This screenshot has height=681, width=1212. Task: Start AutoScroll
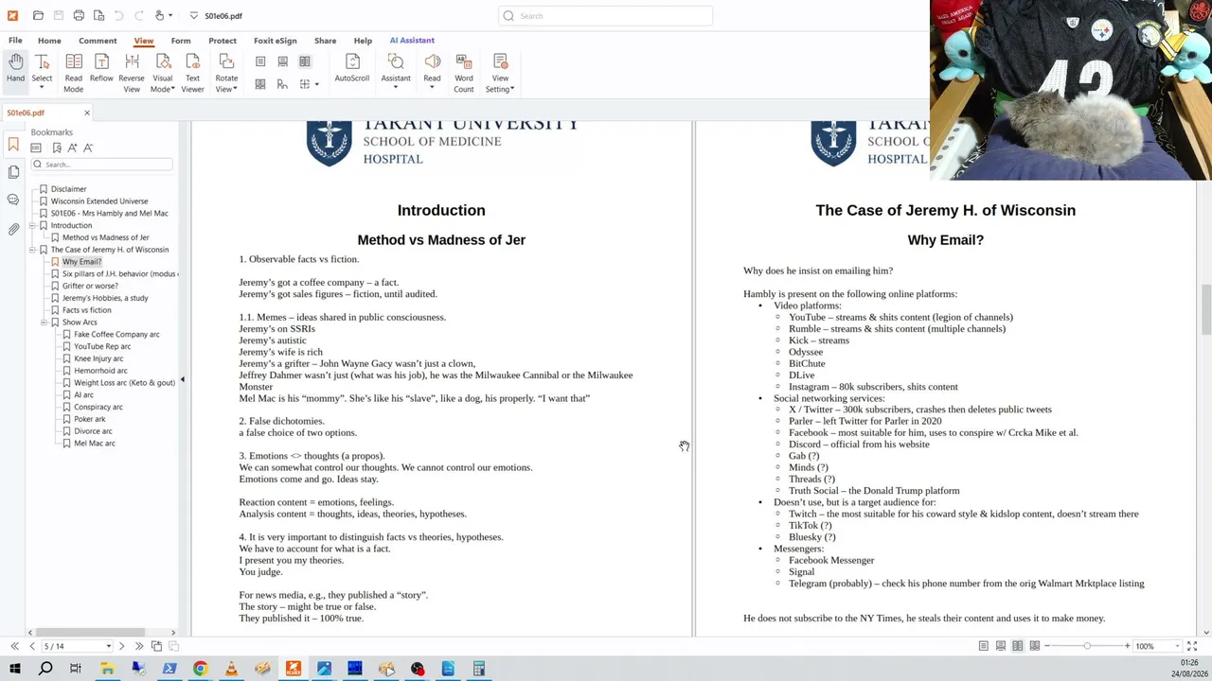351,68
